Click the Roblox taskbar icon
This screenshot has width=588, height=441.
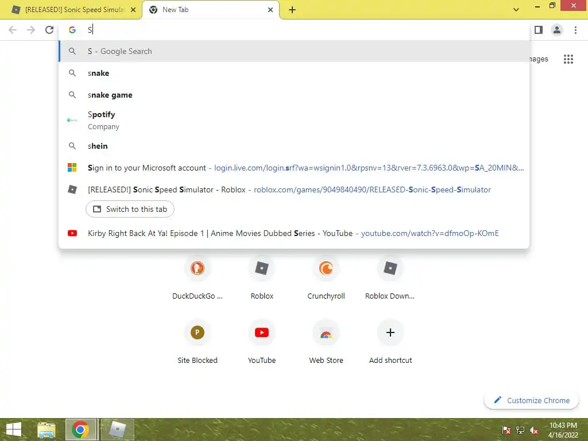pyautogui.click(x=117, y=430)
